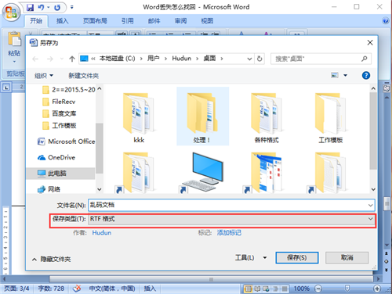The image size is (392, 294).
Task: Click the Redo icon in Word toolbar
Action: pyautogui.click(x=57, y=8)
